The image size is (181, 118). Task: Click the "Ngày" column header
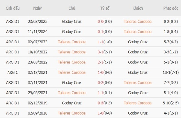tap(38, 8)
